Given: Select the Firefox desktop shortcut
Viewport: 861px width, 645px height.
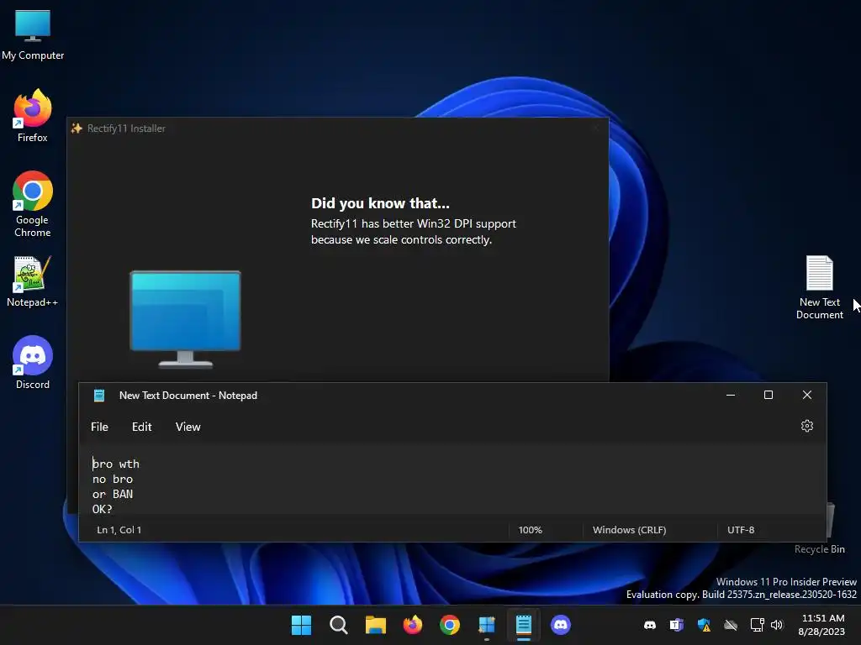Looking at the screenshot, I should click(33, 116).
